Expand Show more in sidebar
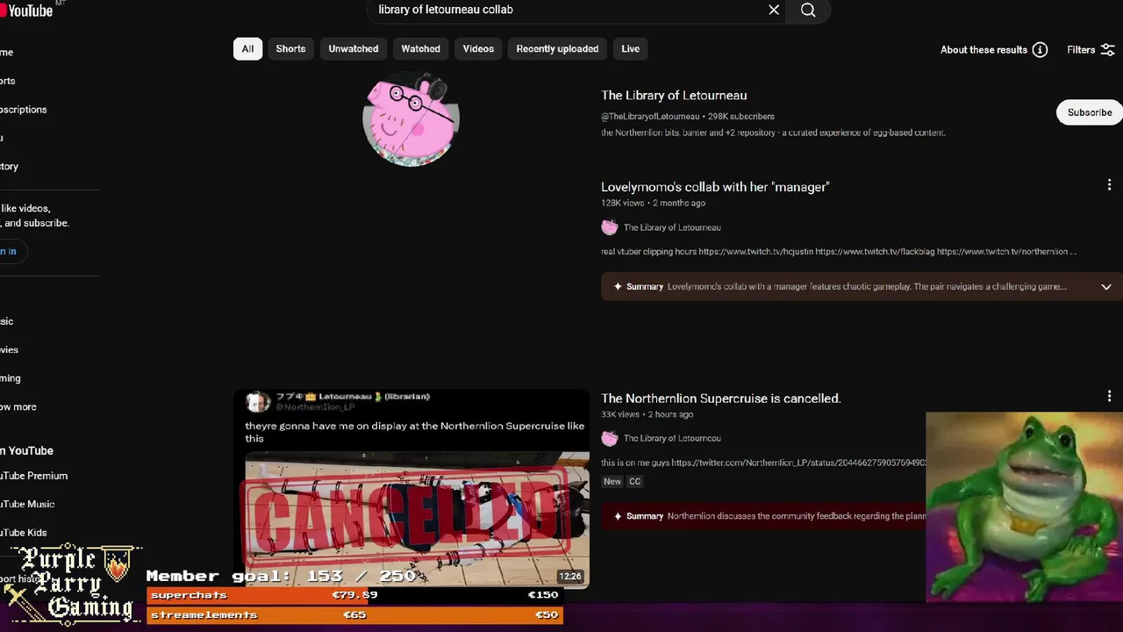Screen dimensions: 1123x632 pos(18,407)
